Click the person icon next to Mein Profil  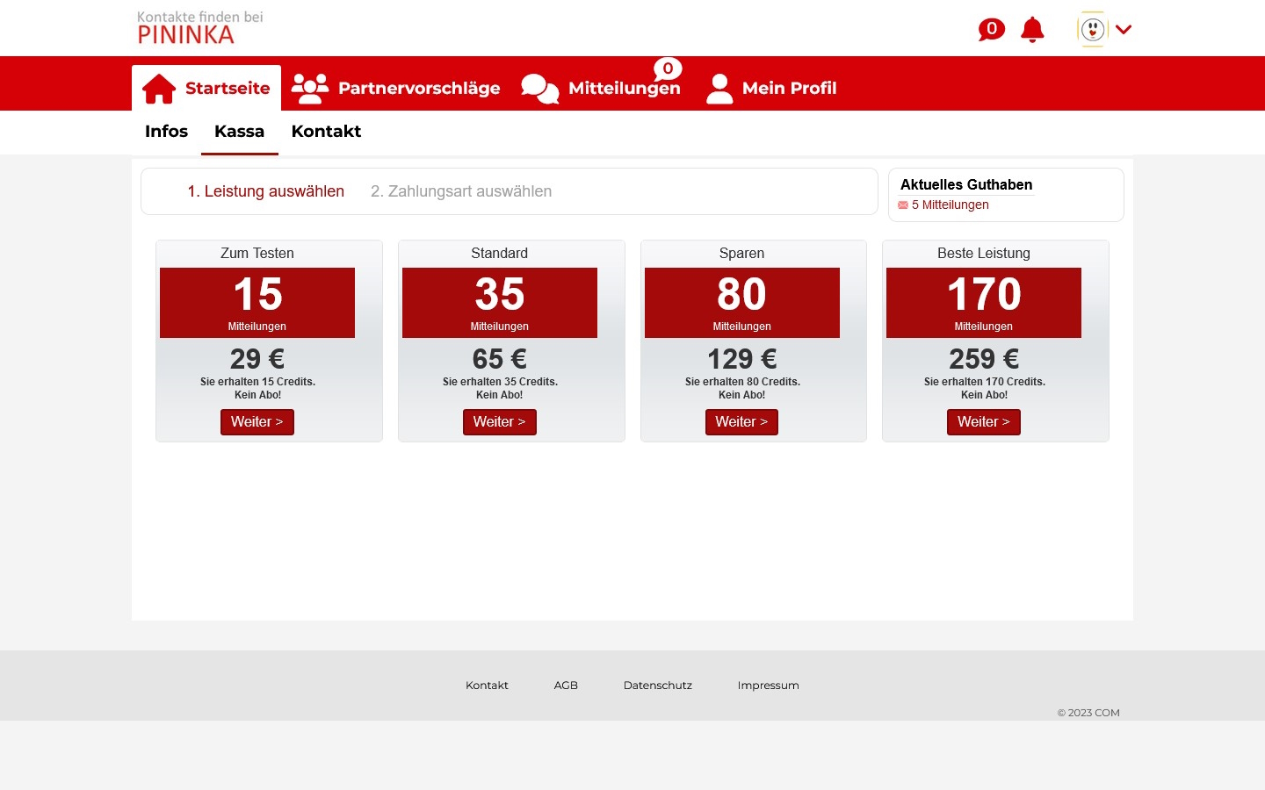click(x=719, y=88)
